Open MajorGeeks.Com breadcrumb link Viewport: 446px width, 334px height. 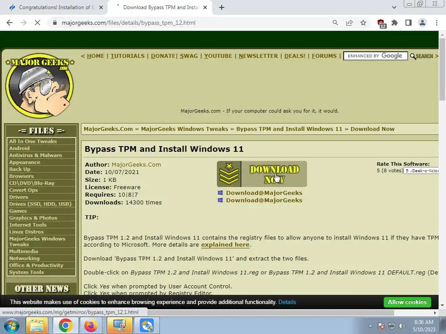click(108, 129)
